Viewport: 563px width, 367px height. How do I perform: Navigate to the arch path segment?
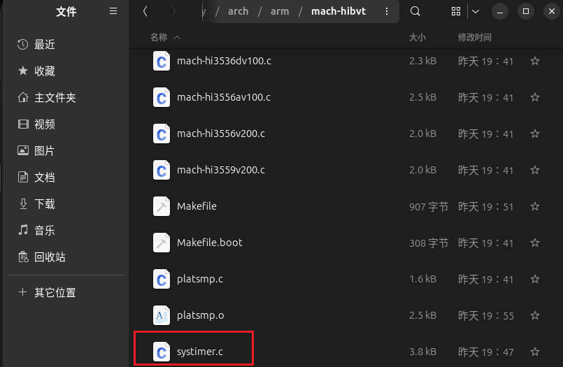click(x=238, y=11)
